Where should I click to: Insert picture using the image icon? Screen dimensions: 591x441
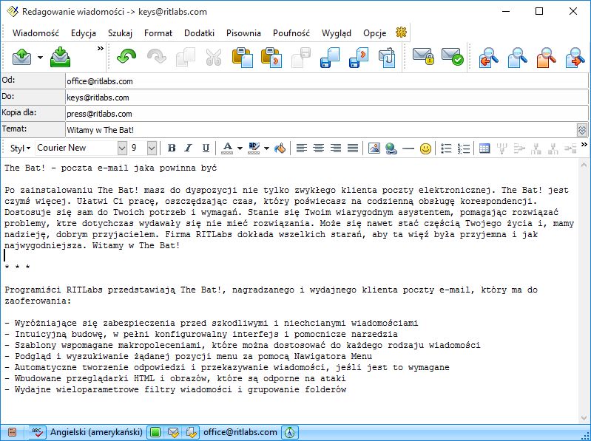tap(374, 148)
